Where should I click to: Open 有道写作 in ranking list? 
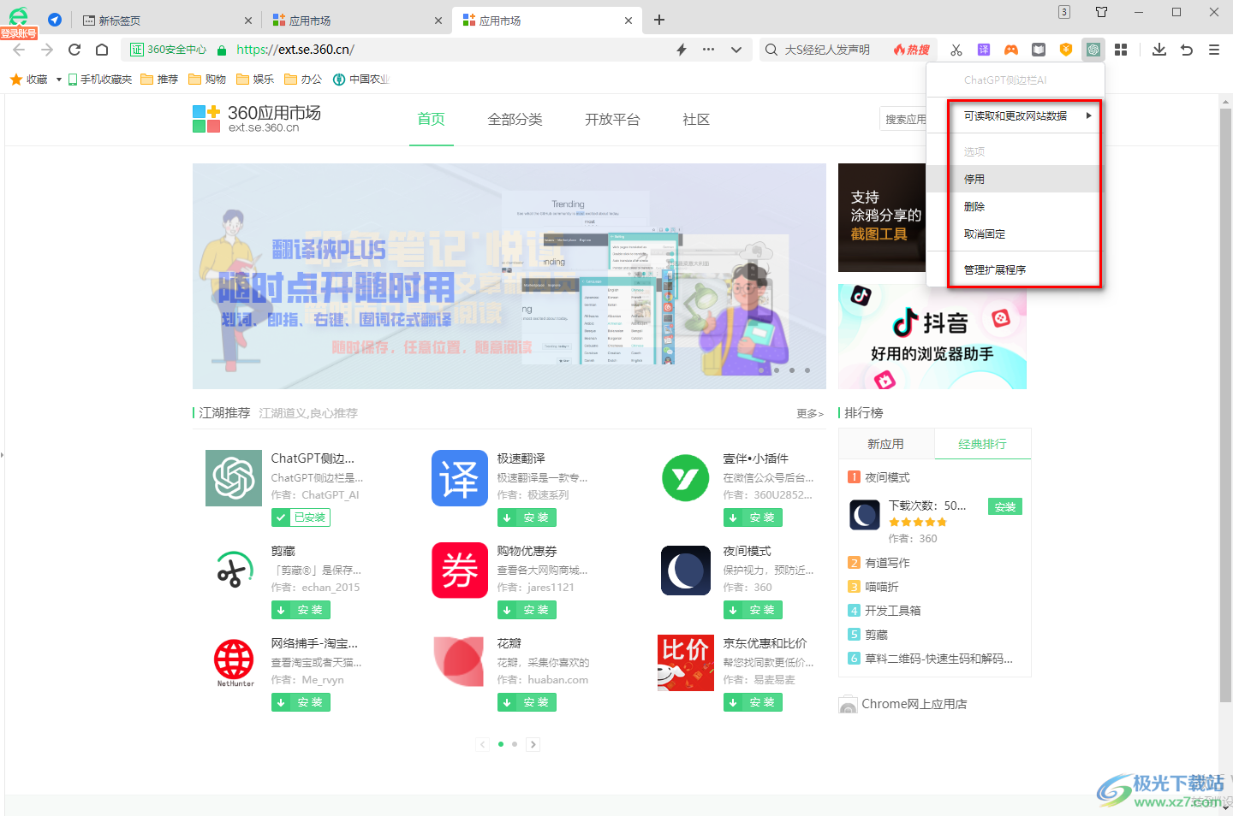coord(887,563)
